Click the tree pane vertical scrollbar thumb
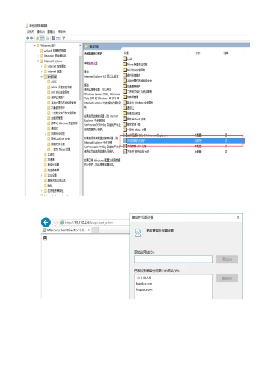266x376 pixels. pos(80,78)
